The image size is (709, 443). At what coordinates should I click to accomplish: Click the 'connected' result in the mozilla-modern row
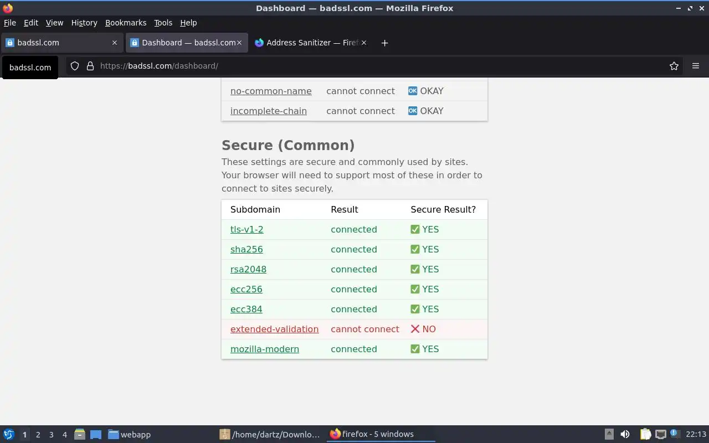pos(354,349)
